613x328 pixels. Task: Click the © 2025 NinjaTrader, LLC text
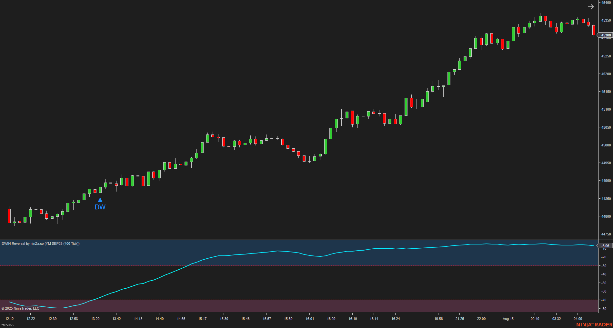click(x=20, y=308)
